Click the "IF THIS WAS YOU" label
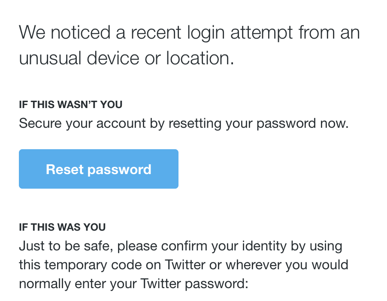The height and width of the screenshot is (301, 387). click(62, 227)
